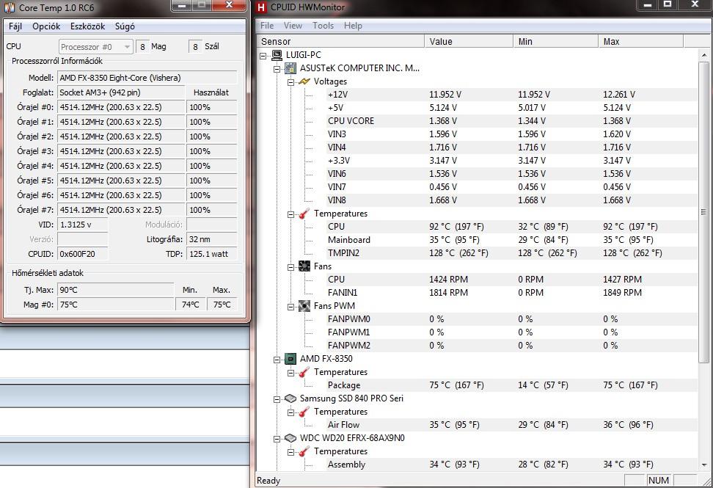Collapse the ASUSTeK COMPUTER INC node
Screen dimensions: 713x488
[277, 69]
